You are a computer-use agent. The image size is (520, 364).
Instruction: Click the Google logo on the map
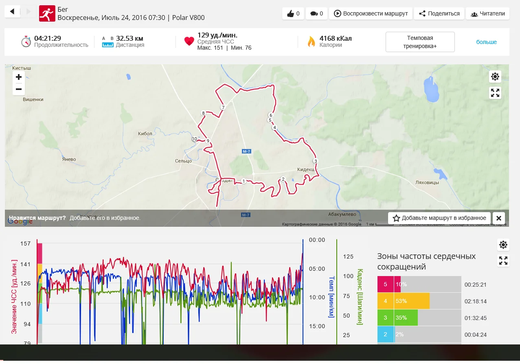pyautogui.click(x=20, y=221)
